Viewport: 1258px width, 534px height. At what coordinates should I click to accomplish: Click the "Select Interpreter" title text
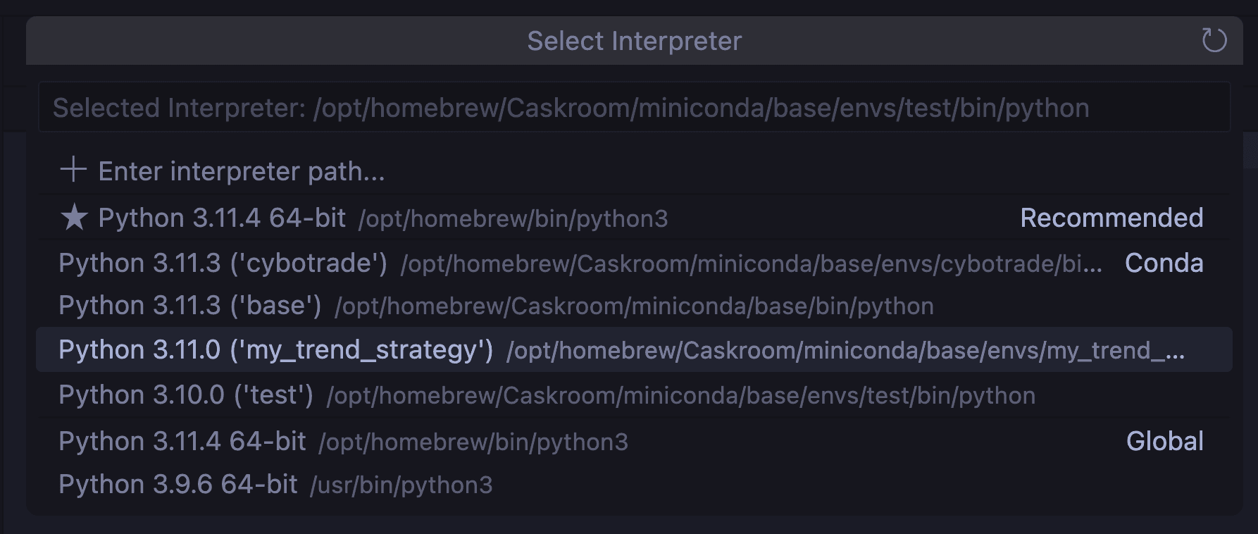[634, 41]
